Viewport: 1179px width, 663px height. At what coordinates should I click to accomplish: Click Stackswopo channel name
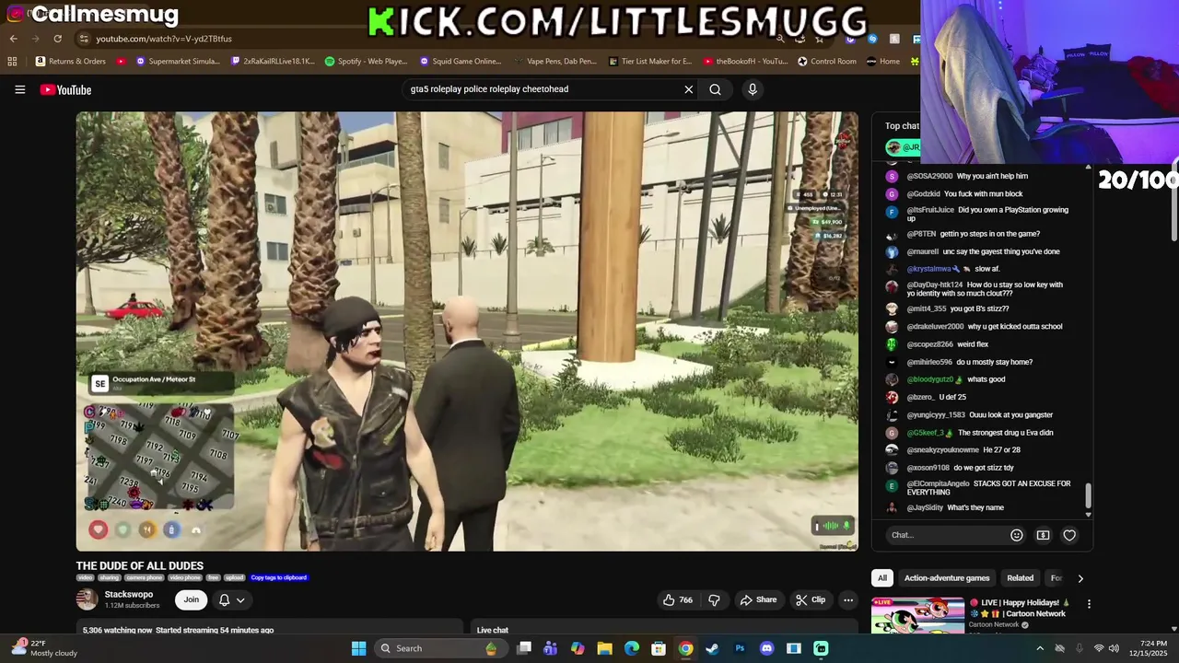point(129,595)
